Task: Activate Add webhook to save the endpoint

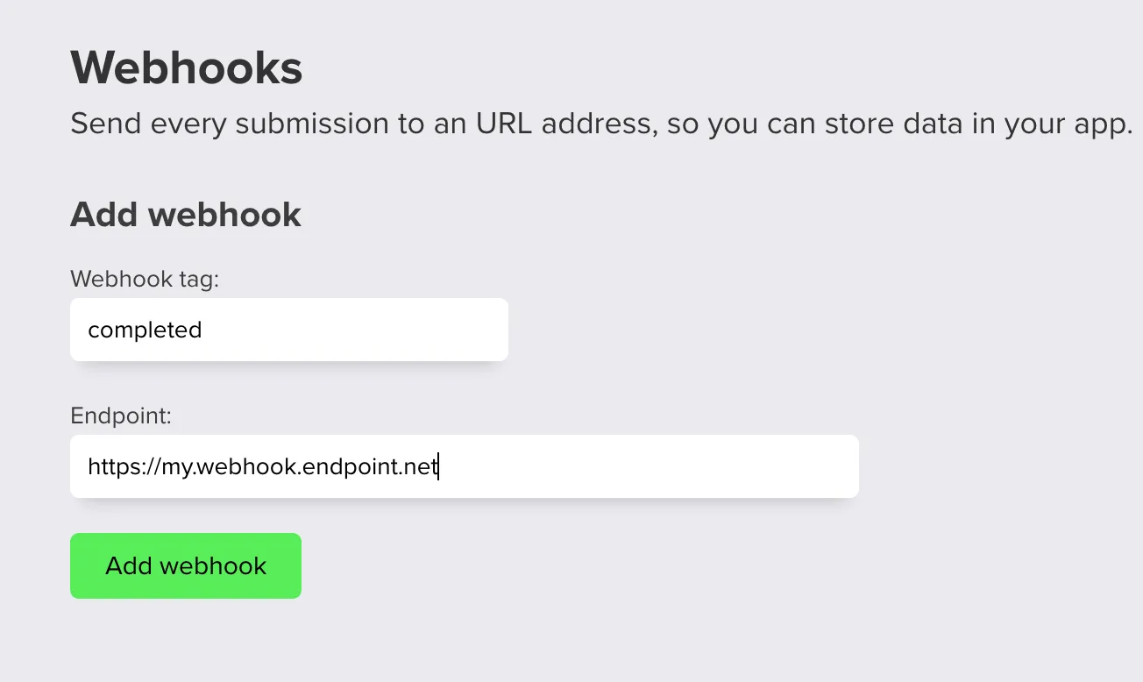Action: 185,565
